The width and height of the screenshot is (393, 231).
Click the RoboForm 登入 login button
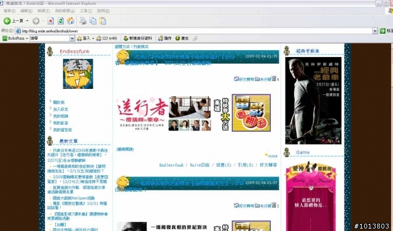[x=84, y=38]
